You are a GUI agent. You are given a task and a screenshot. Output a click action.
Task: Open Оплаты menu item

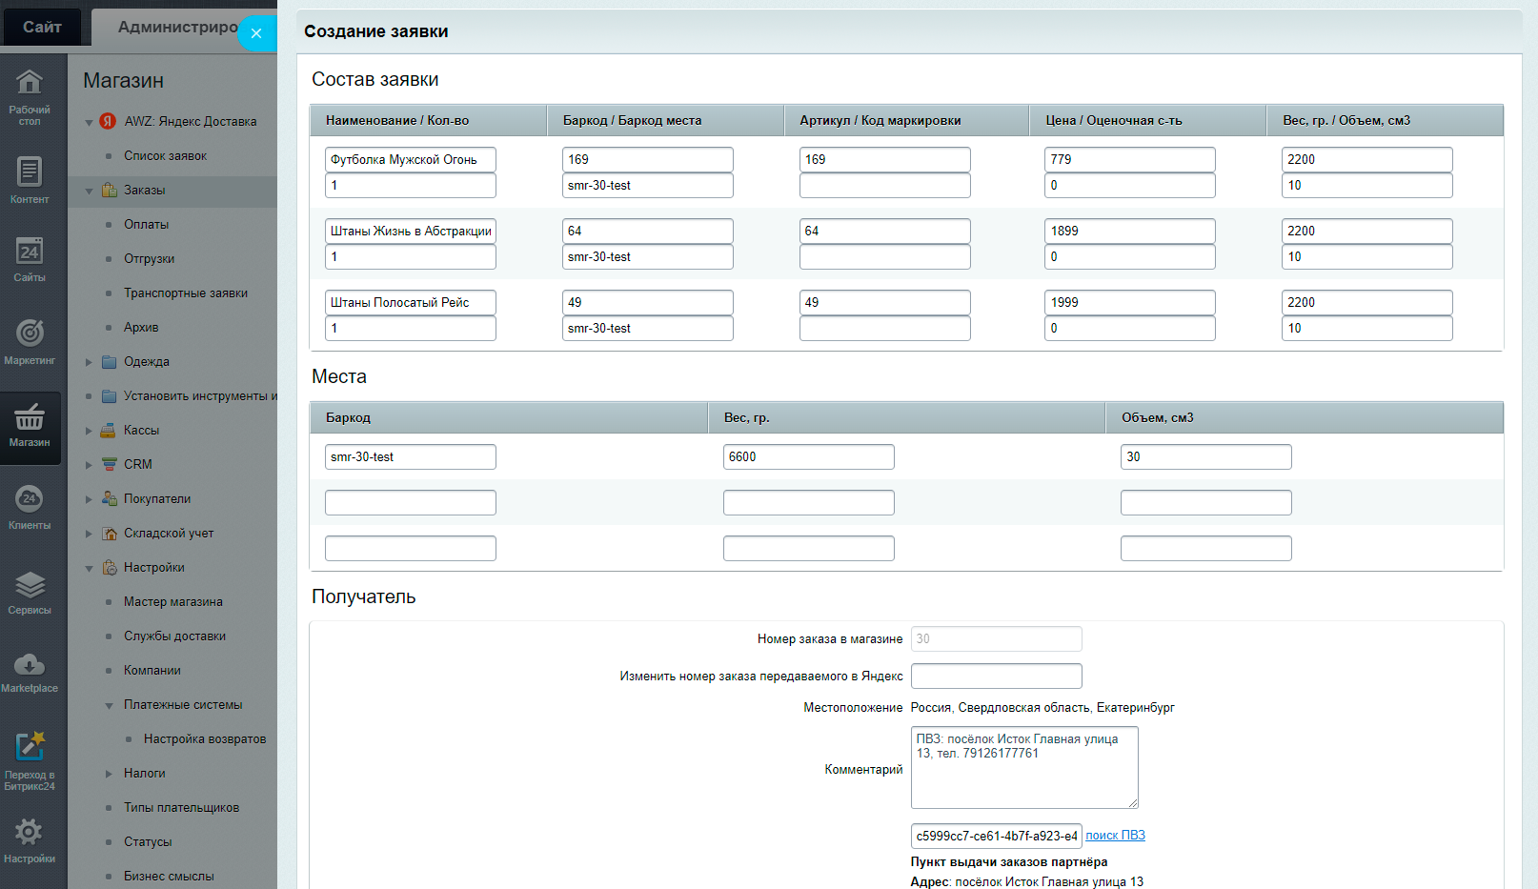146,224
